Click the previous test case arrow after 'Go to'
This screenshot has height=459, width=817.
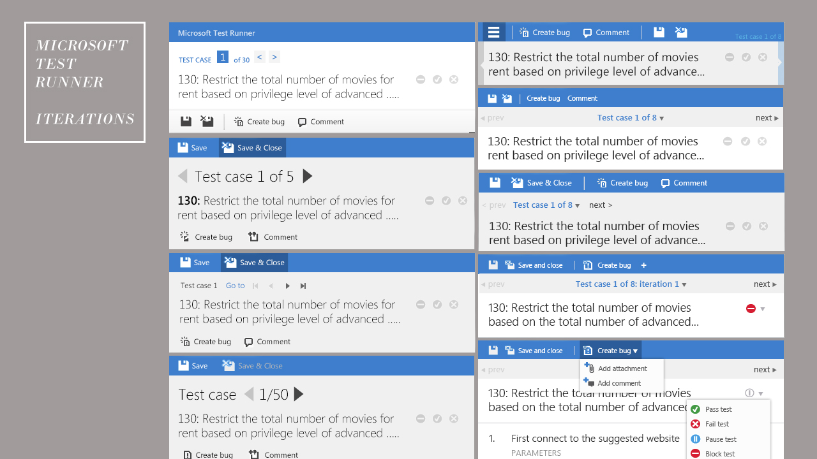[271, 286]
